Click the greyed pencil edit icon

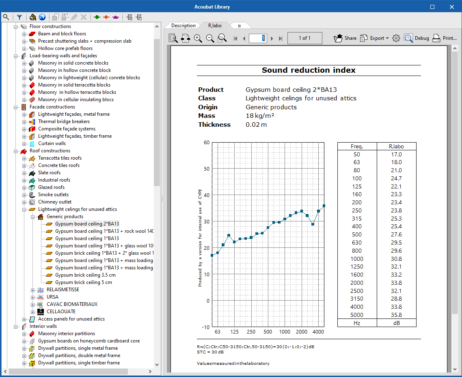(x=74, y=17)
